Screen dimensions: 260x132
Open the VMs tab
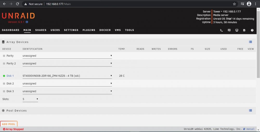point(118,30)
